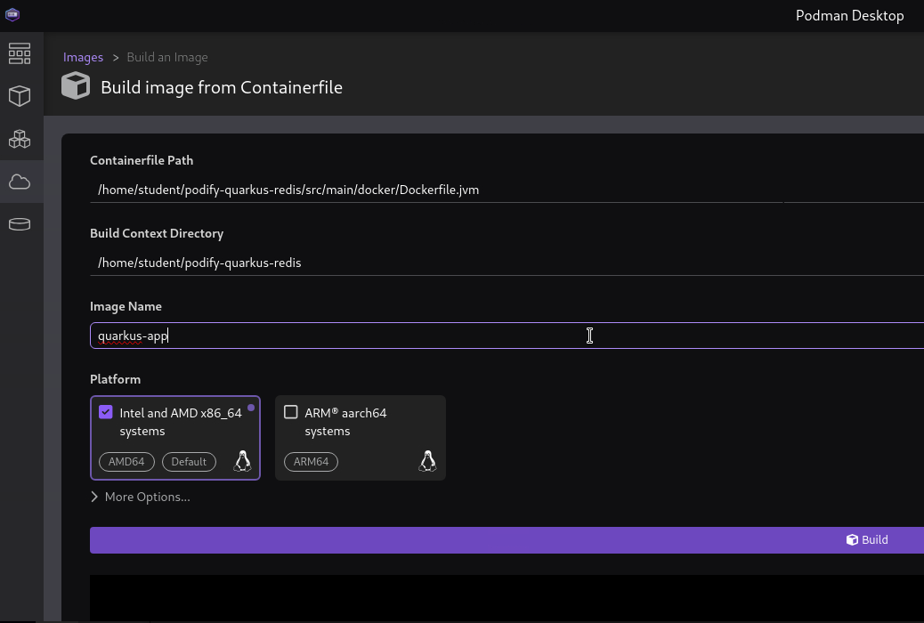The height and width of the screenshot is (623, 924).
Task: Click the 'Build Context Directory' label
Action: tap(157, 233)
